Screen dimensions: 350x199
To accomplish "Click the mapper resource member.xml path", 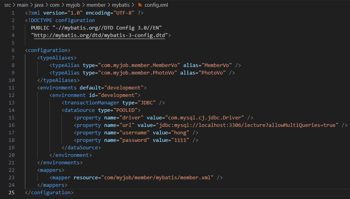I will point(157,178).
